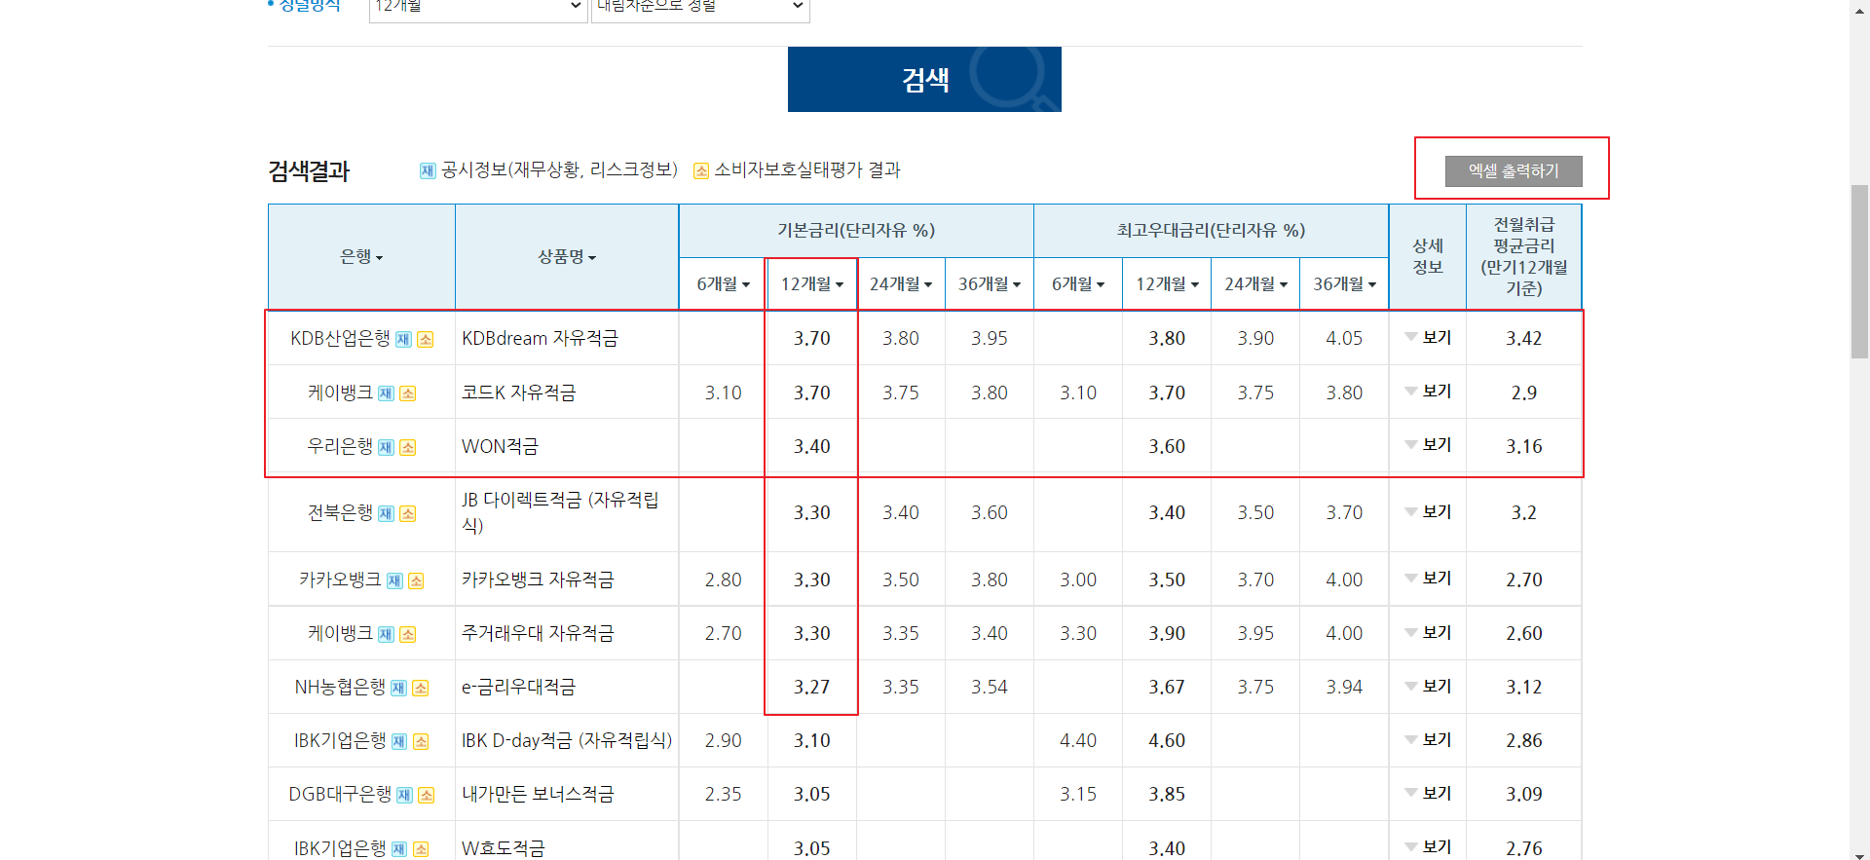
Task: Sort by 기본금리 24개월 column
Action: coord(901,284)
